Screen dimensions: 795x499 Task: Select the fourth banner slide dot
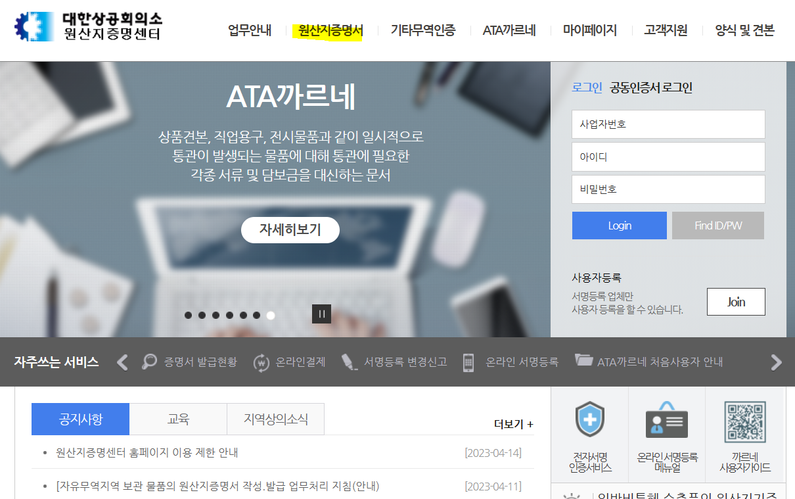click(x=229, y=315)
